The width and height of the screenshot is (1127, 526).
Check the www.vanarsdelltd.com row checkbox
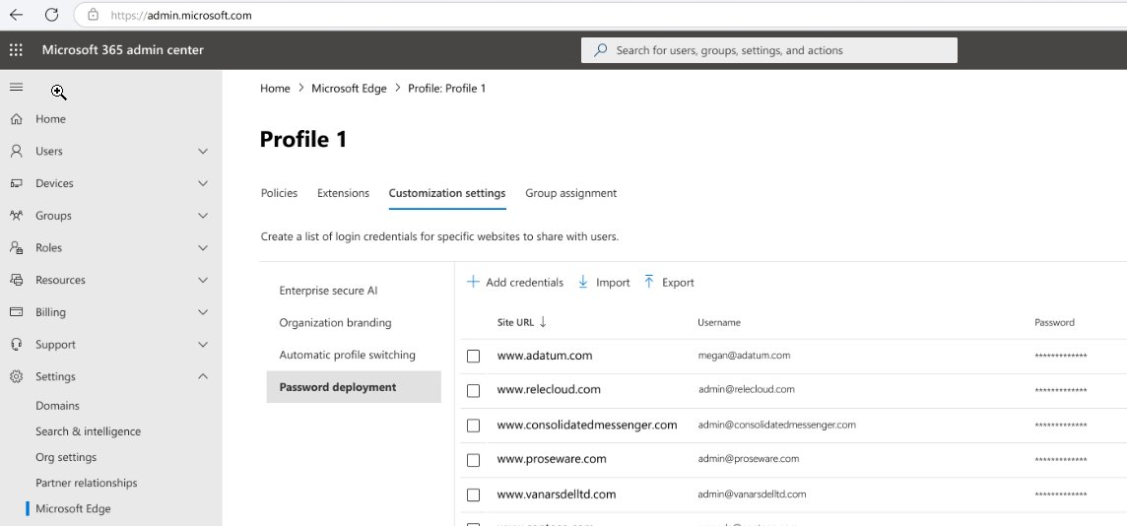pyautogui.click(x=473, y=495)
